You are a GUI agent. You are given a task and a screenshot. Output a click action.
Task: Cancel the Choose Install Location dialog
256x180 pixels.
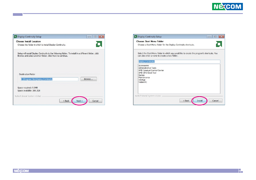(96, 101)
